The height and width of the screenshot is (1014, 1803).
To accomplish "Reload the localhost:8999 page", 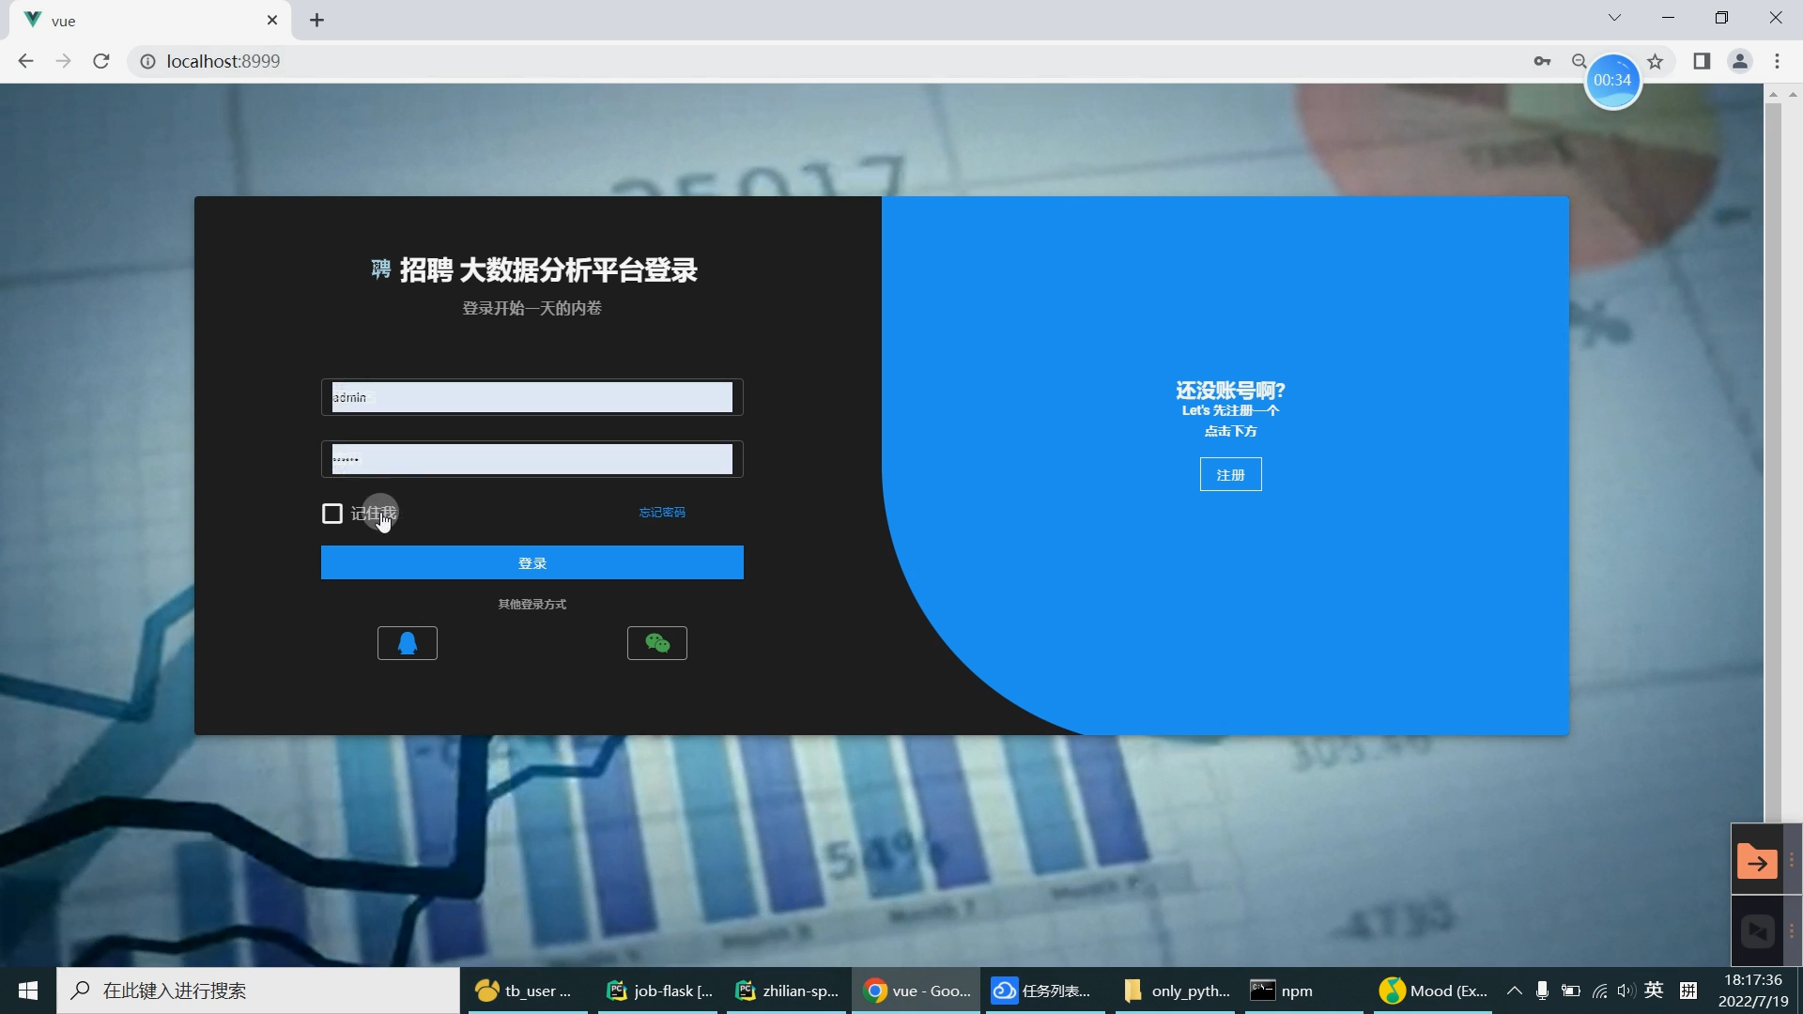I will pyautogui.click(x=100, y=61).
